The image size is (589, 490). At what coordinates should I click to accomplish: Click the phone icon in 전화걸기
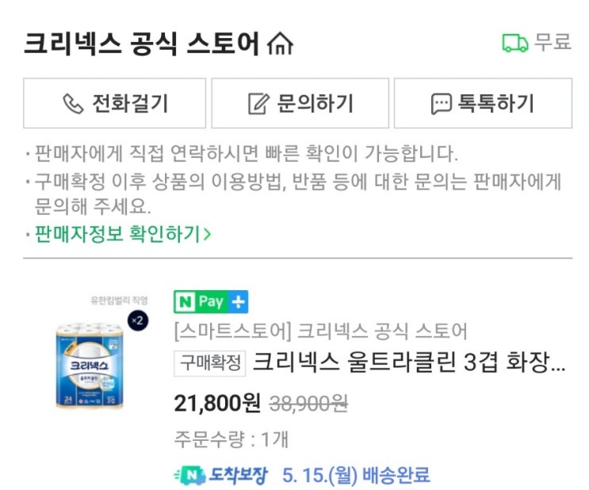click(x=73, y=103)
